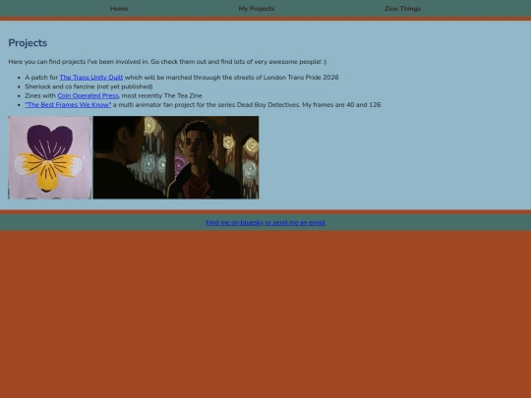This screenshot has width=531, height=398.
Task: Click the text "London Trans Pride 2026"
Action: click(301, 78)
